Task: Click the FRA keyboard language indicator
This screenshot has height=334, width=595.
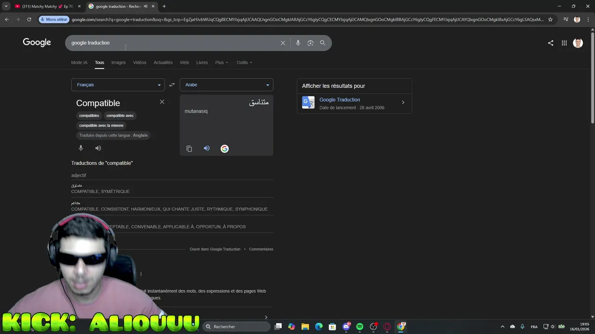Action: (534, 327)
